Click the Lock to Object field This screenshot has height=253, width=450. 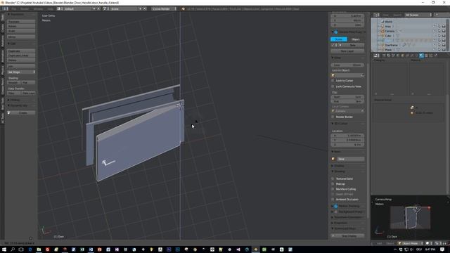(347, 75)
